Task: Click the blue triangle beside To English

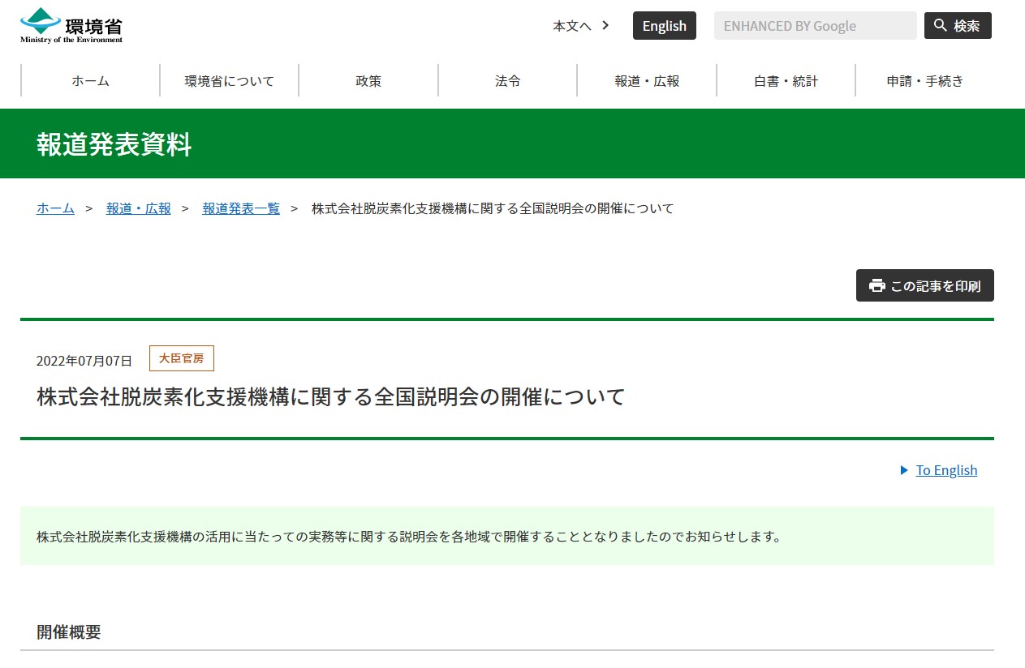Action: [x=903, y=470]
